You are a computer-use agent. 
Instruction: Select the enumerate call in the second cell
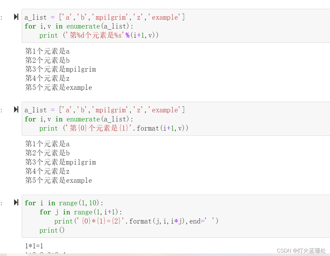click(83, 119)
